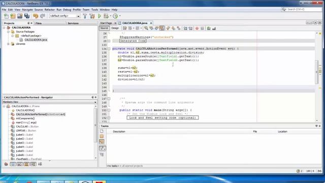
Task: Collapse the Source Packages node
Action: pyautogui.click(x=8, y=32)
